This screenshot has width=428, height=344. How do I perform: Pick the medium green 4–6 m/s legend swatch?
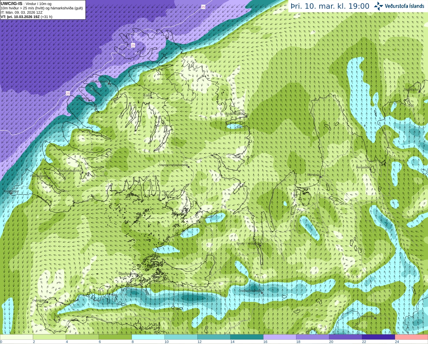pos(82,337)
